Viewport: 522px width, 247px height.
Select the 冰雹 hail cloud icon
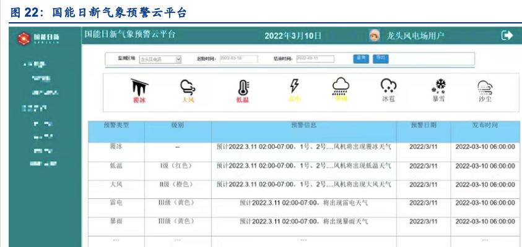388,86
